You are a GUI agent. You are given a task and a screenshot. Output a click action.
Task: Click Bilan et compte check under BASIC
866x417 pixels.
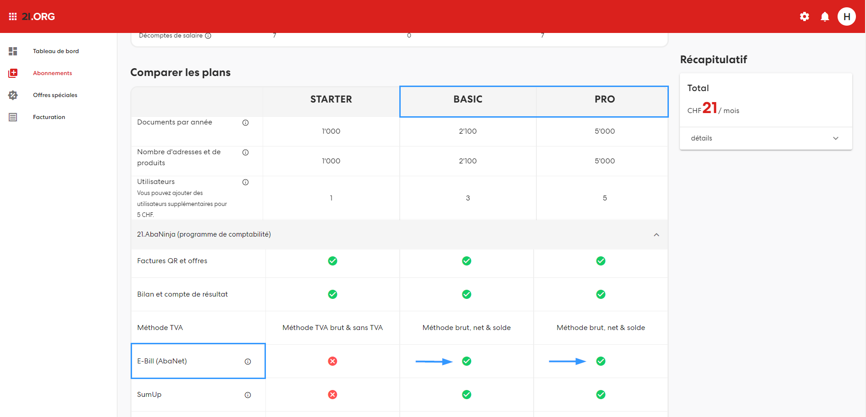point(467,294)
